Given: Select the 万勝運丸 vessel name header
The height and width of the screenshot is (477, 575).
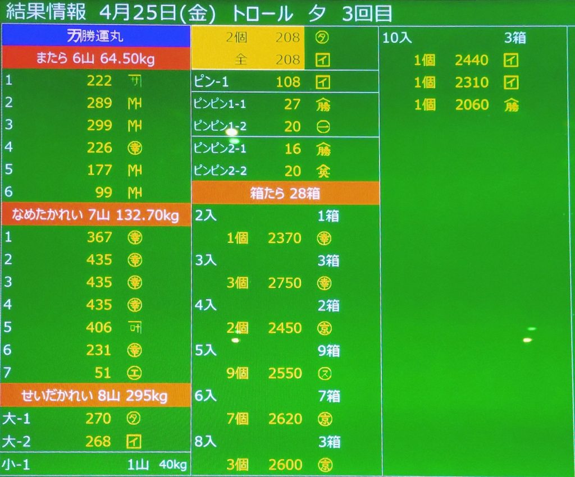Looking at the screenshot, I should 95,37.
